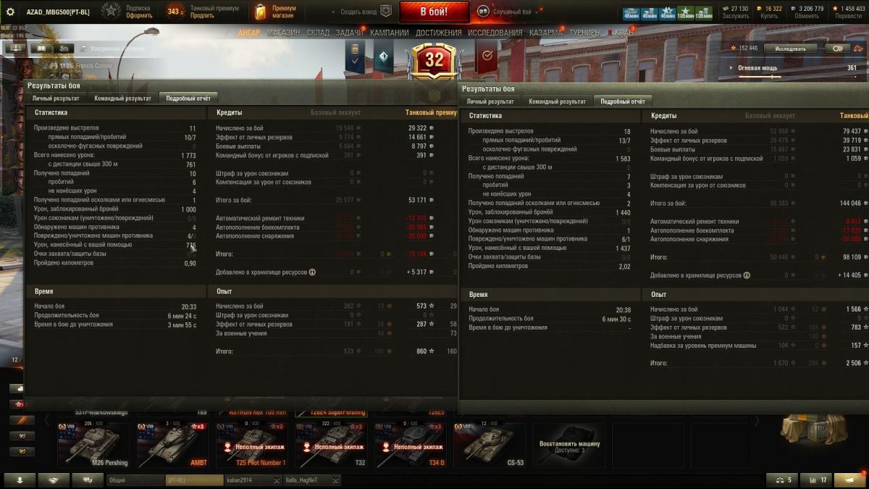Toggle the orange stripe carousel filter
The width and height of the screenshot is (869, 489).
22,419
